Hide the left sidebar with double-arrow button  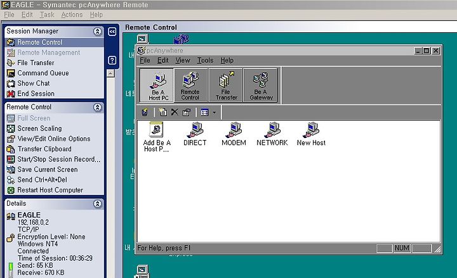(112, 32)
